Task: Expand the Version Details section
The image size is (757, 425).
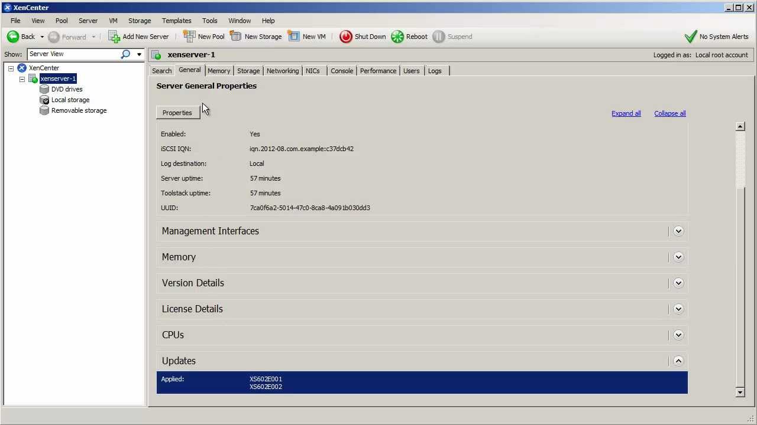Action: click(678, 283)
